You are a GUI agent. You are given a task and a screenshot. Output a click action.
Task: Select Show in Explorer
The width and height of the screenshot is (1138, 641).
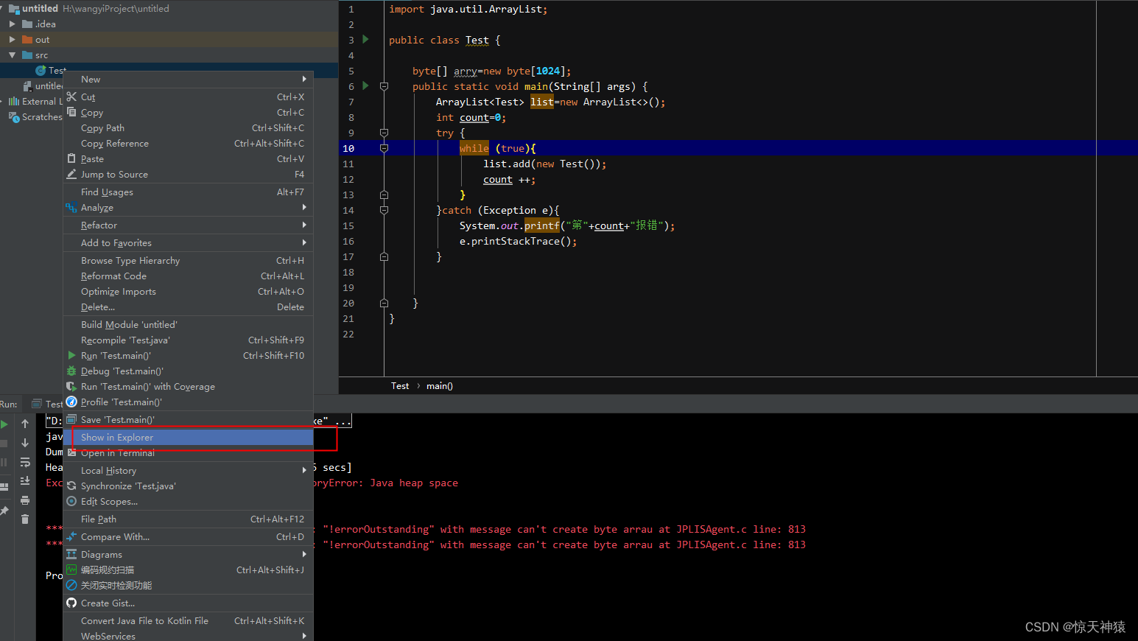pos(188,437)
